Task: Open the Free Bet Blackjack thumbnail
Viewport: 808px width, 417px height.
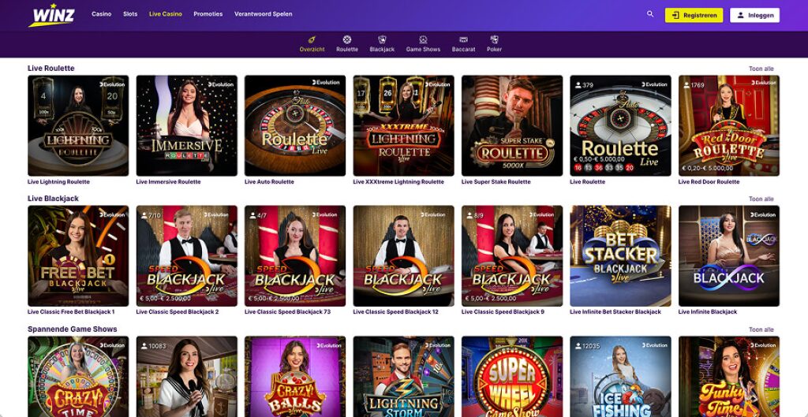Action: [78, 256]
